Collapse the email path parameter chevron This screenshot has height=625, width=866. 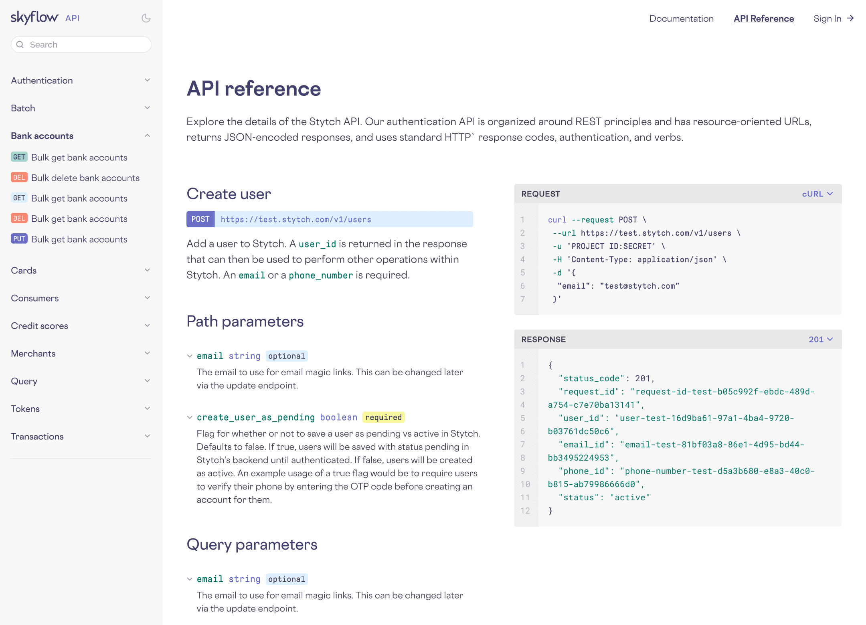(190, 356)
